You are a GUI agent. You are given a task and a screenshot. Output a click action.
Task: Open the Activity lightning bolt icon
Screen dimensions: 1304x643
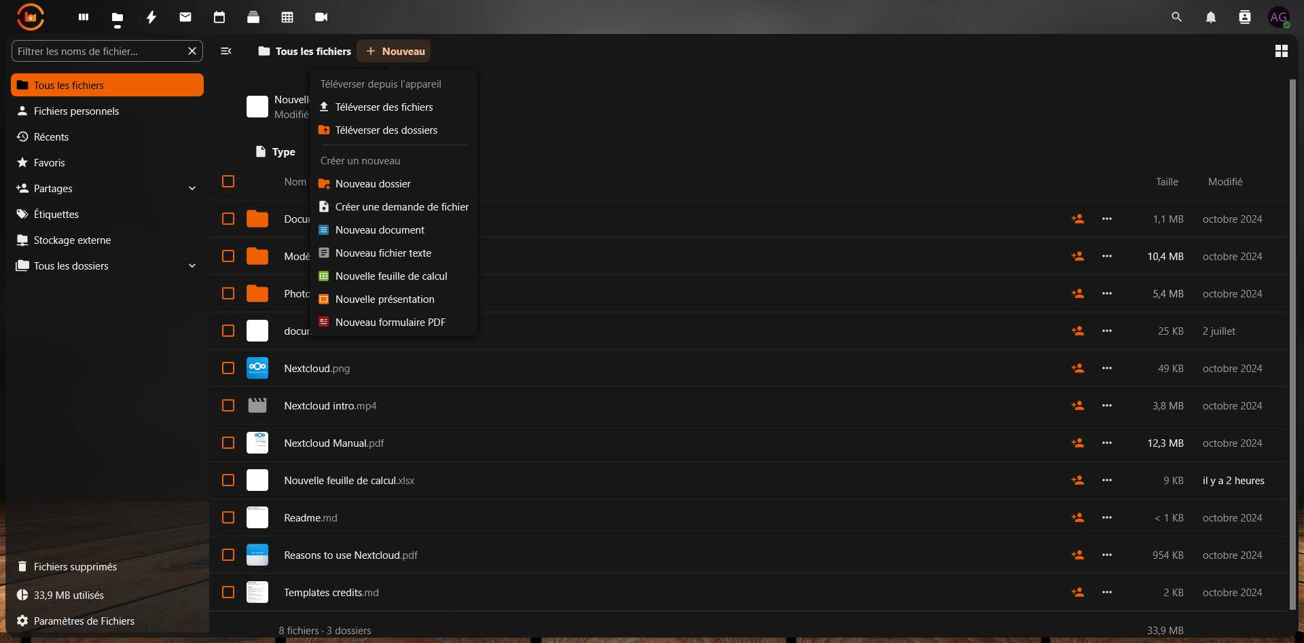pyautogui.click(x=151, y=17)
